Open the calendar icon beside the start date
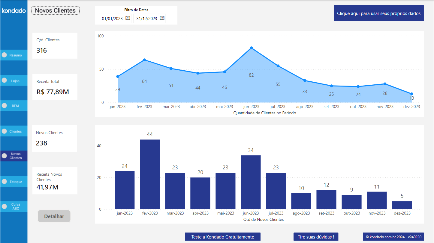Image resolution: width=434 pixels, height=243 pixels. click(128, 18)
